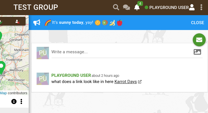Open the map options three-dot menu
The width and height of the screenshot is (208, 113).
tap(21, 102)
